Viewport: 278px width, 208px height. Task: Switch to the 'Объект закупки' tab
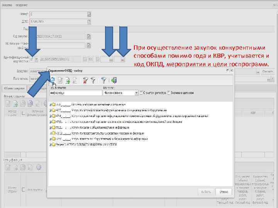[14, 88]
